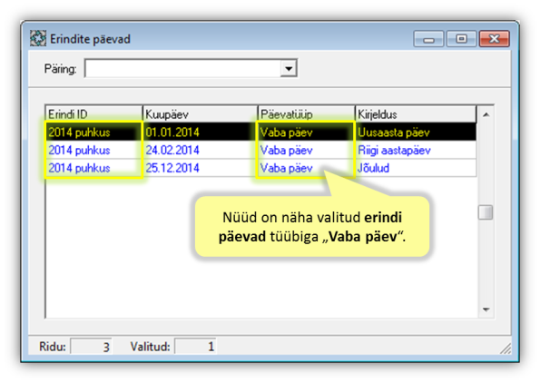The width and height of the screenshot is (540, 383).
Task: Select the row dated 25.12.2014
Action: coord(260,168)
